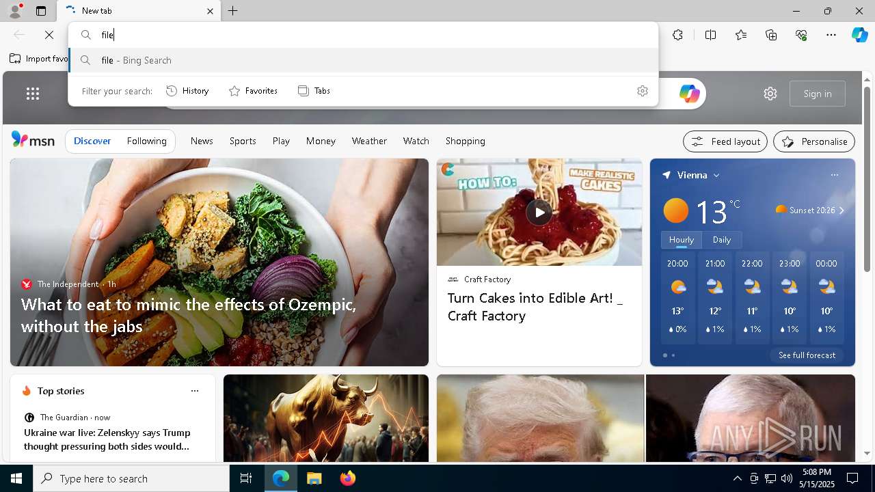Viewport: 875px width, 492px height.
Task: Close the New tab tab
Action: click(x=210, y=11)
